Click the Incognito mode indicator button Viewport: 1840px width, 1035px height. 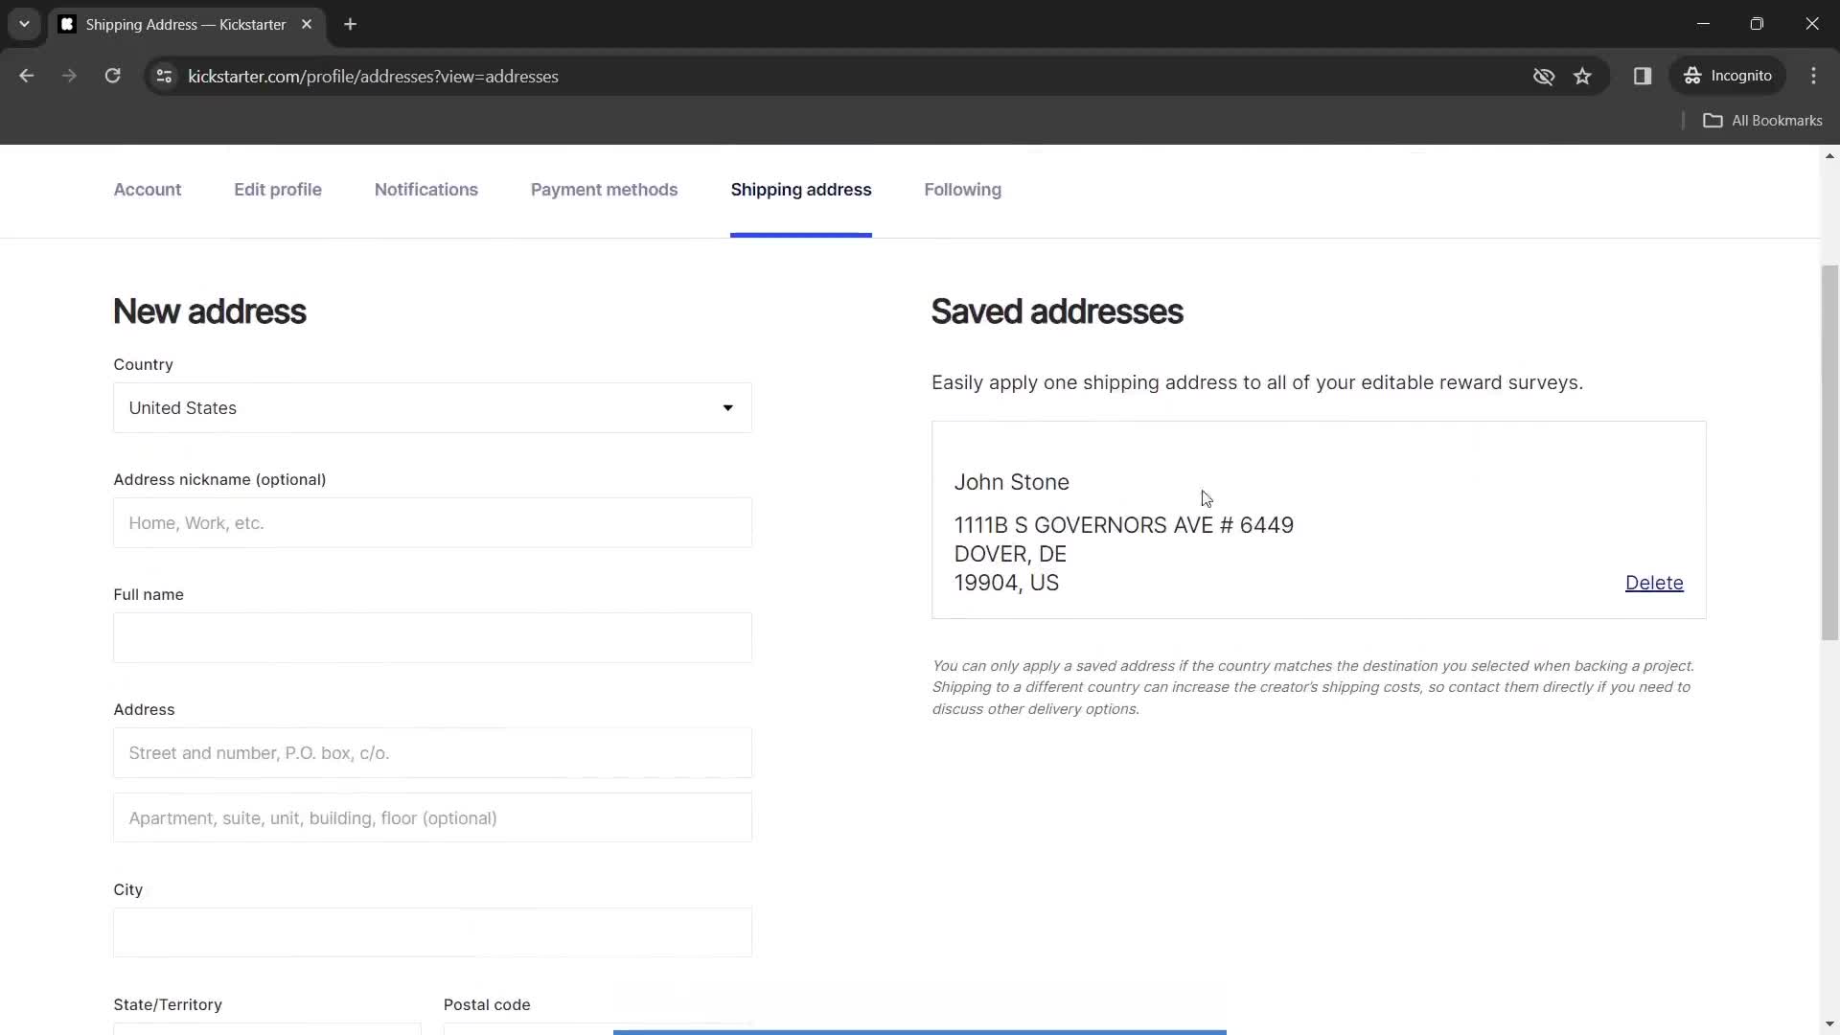pyautogui.click(x=1732, y=76)
